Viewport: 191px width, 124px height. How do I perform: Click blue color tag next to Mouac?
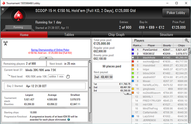click(x=133, y=81)
